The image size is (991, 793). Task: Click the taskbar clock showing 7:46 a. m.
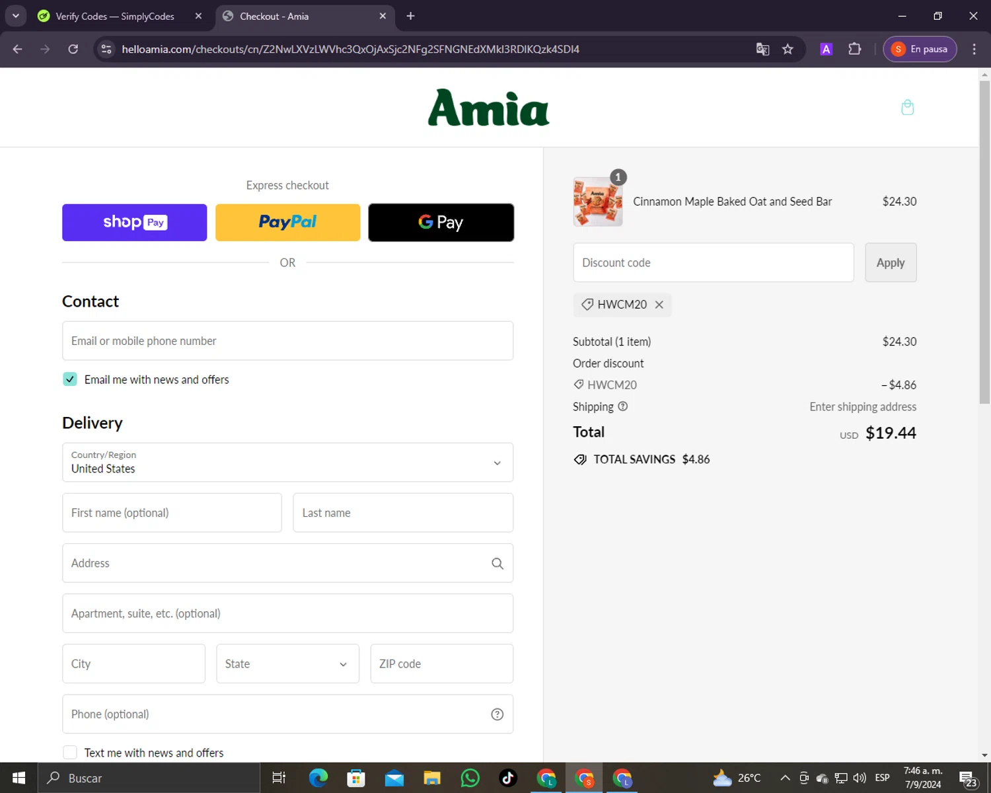pos(923,778)
